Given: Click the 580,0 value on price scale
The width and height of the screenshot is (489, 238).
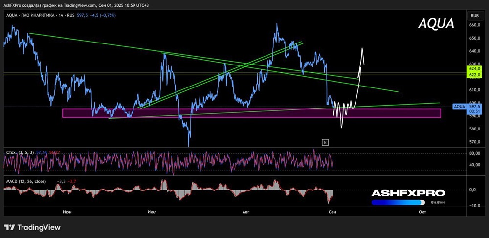Looking at the screenshot, I should 475,129.
